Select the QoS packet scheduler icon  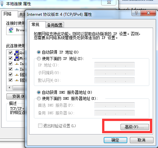point(17,53)
